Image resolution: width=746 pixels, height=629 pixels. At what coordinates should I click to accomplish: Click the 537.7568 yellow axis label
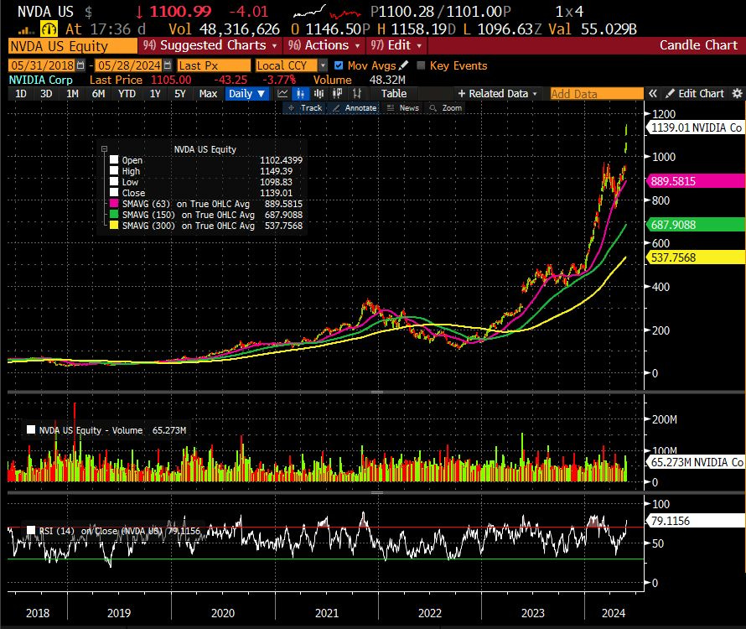(x=696, y=257)
